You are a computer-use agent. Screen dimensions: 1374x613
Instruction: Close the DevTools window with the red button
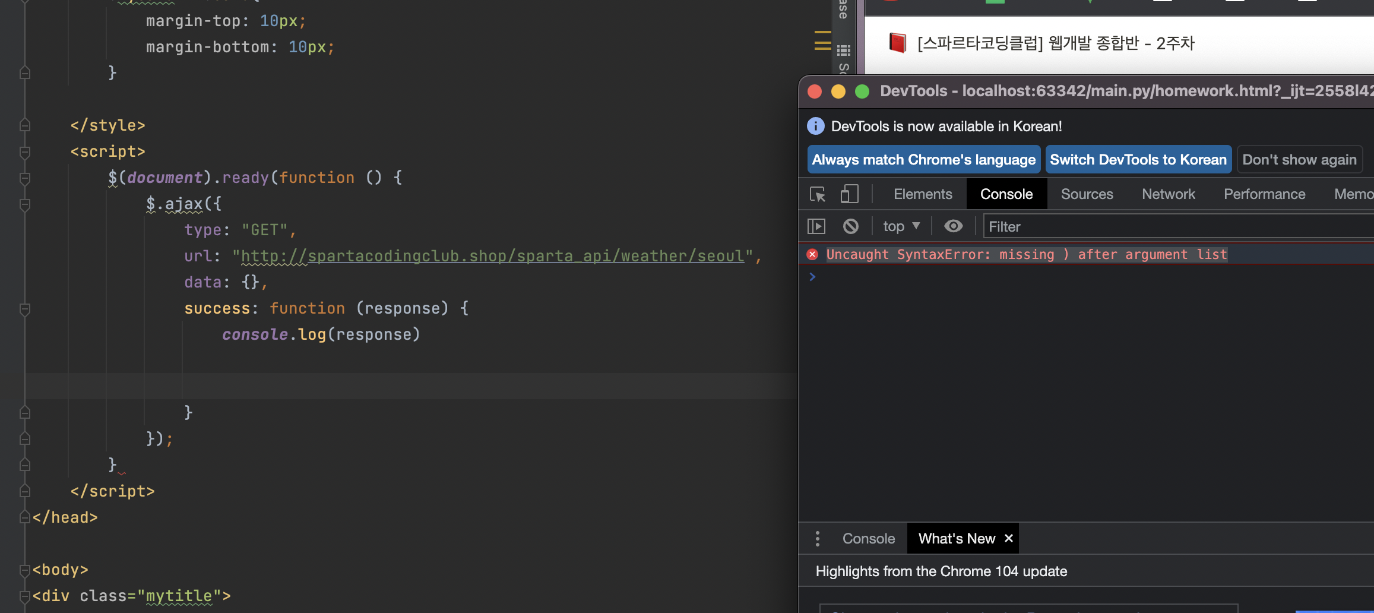[815, 91]
